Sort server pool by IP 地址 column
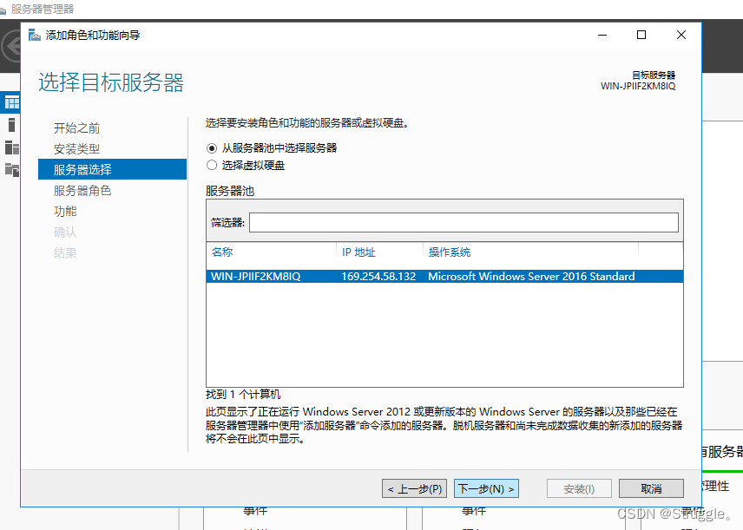Screen dimensions: 743x530 (x=358, y=252)
